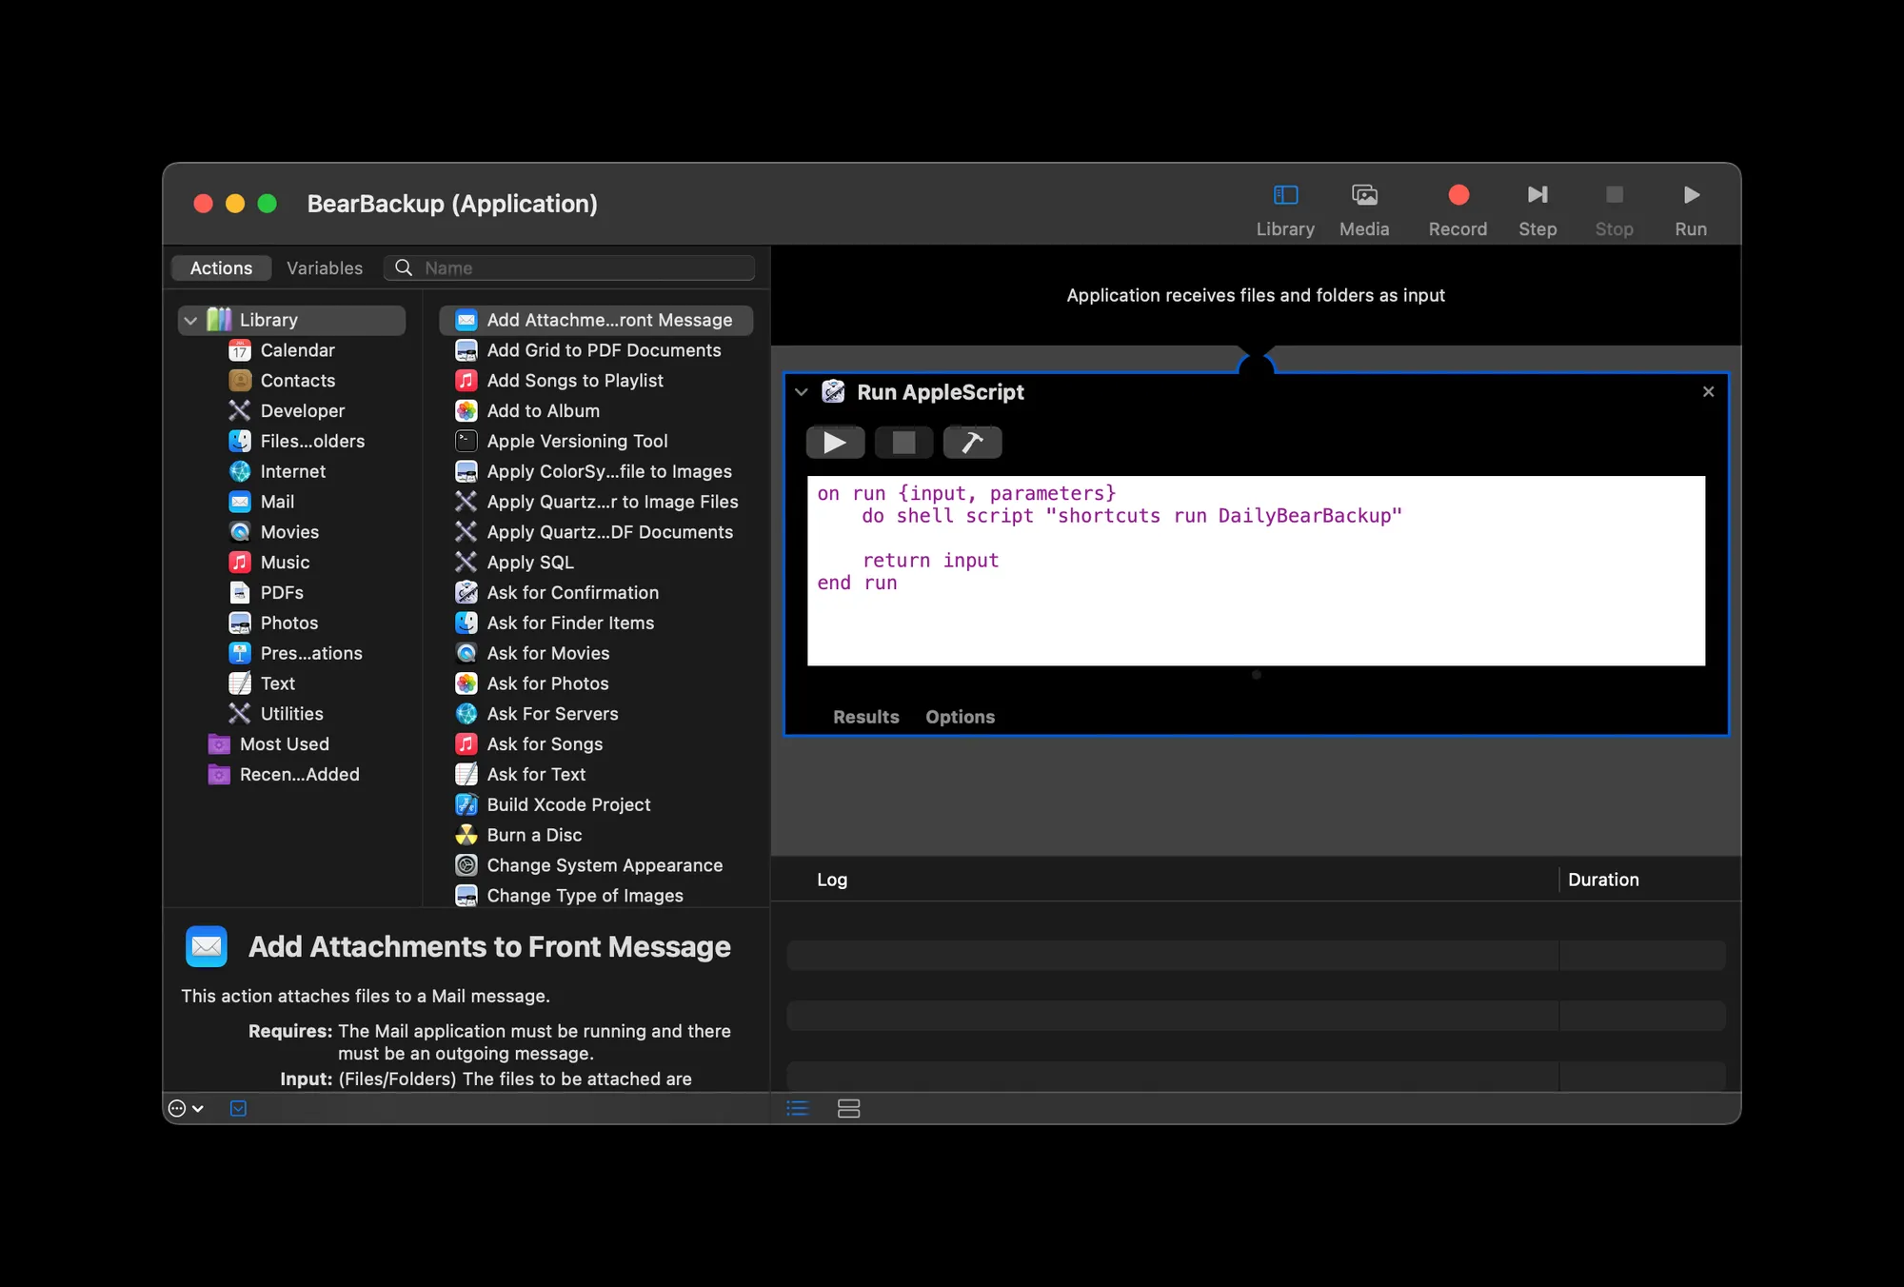1904x1287 pixels.
Task: Open the workflow execution menu via ellipsis icon
Action: click(179, 1108)
